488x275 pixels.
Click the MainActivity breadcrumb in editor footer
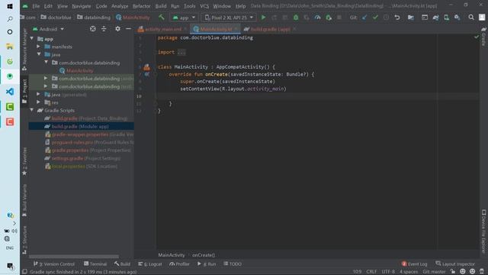point(172,255)
